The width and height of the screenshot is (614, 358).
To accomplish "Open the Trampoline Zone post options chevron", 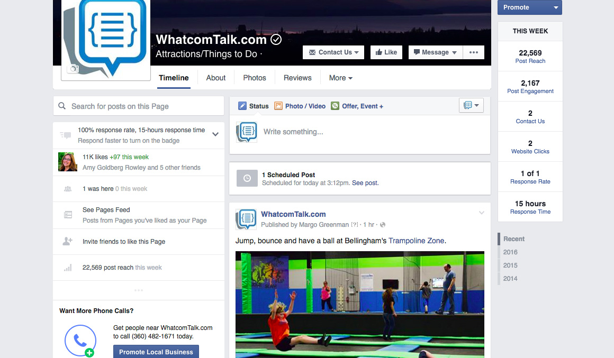I will (482, 213).
